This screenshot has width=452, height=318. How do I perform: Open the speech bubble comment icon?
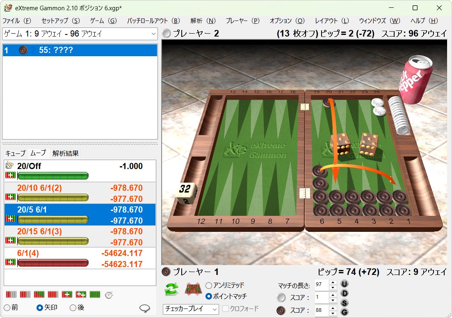click(145, 308)
